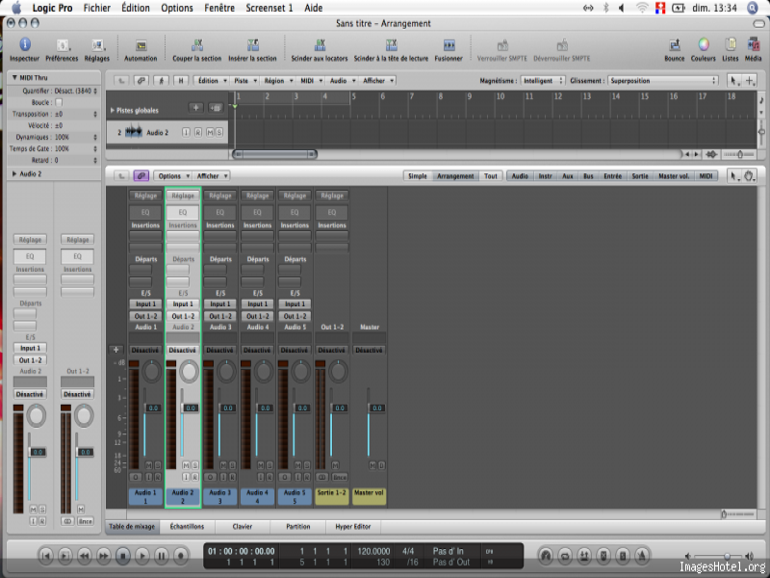Open the Glissement Superposition dropdown
The width and height of the screenshot is (770, 578).
[x=663, y=81]
